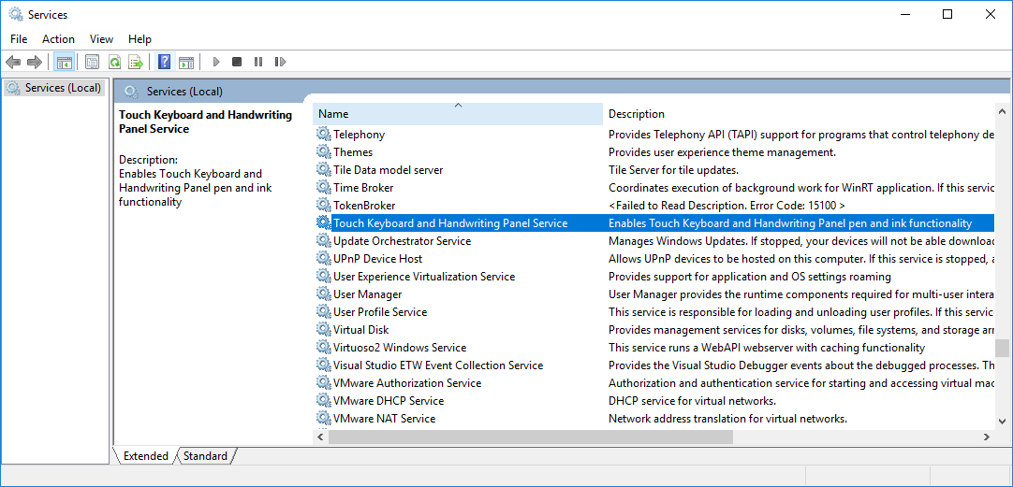Click the Update Orchestrator Service gear icon

pyautogui.click(x=323, y=240)
